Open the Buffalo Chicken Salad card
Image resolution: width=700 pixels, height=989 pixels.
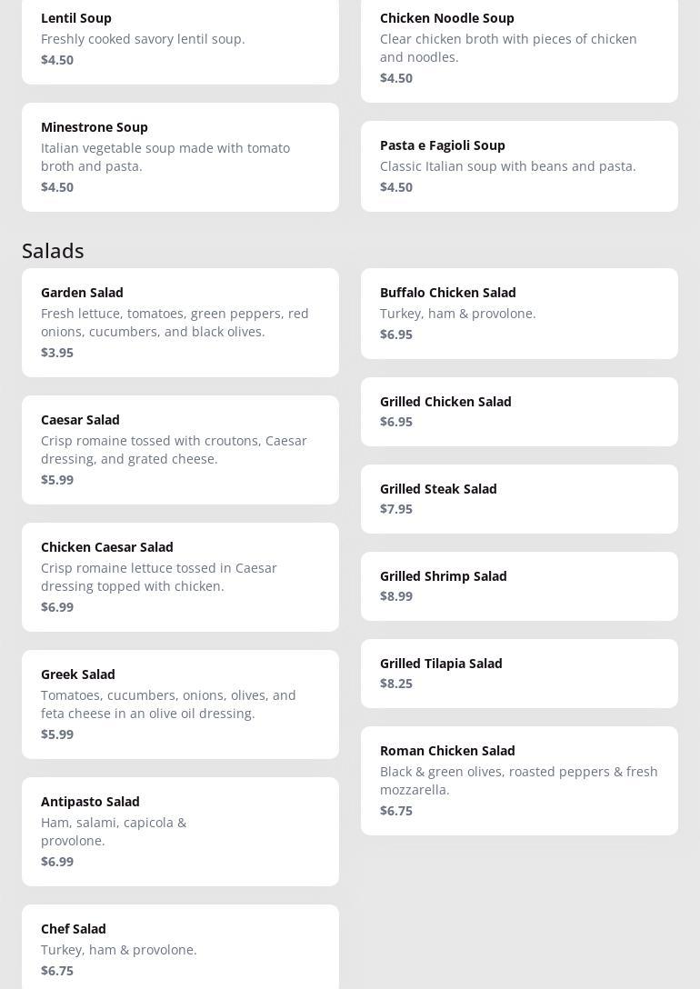coord(519,314)
